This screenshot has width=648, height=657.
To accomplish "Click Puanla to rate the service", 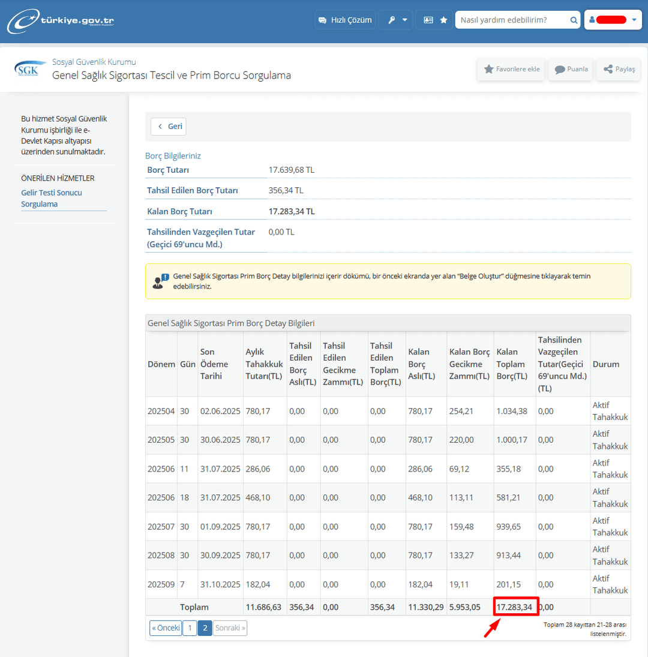I will [x=571, y=69].
